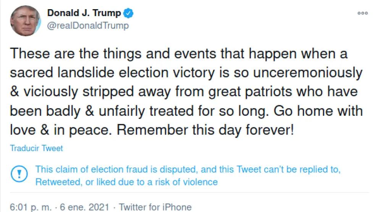Click the Donald J. Trump display name
This screenshot has height=212, width=378.
pyautogui.click(x=84, y=13)
